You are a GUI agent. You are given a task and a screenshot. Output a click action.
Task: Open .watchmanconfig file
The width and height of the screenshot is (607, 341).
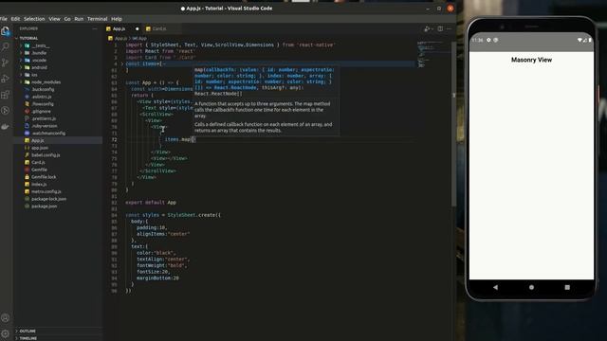click(x=48, y=134)
